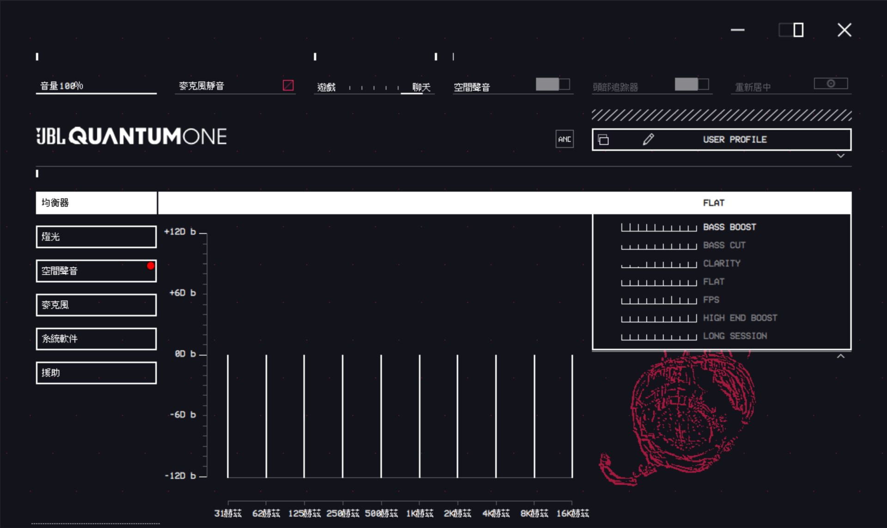This screenshot has width=887, height=528.
Task: Open the System Software tab
Action: pos(96,339)
